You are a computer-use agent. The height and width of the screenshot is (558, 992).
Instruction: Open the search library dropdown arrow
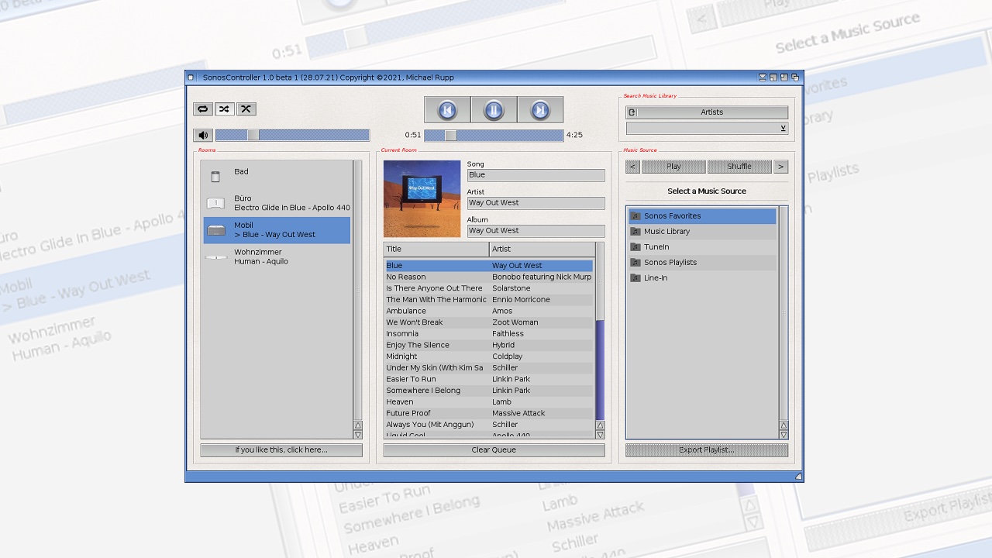[x=783, y=129]
